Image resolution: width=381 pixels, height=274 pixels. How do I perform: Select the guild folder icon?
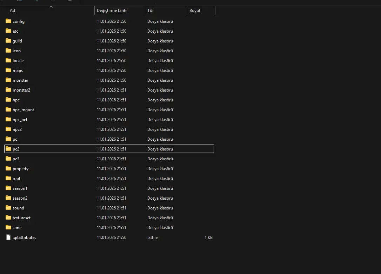(x=8, y=41)
